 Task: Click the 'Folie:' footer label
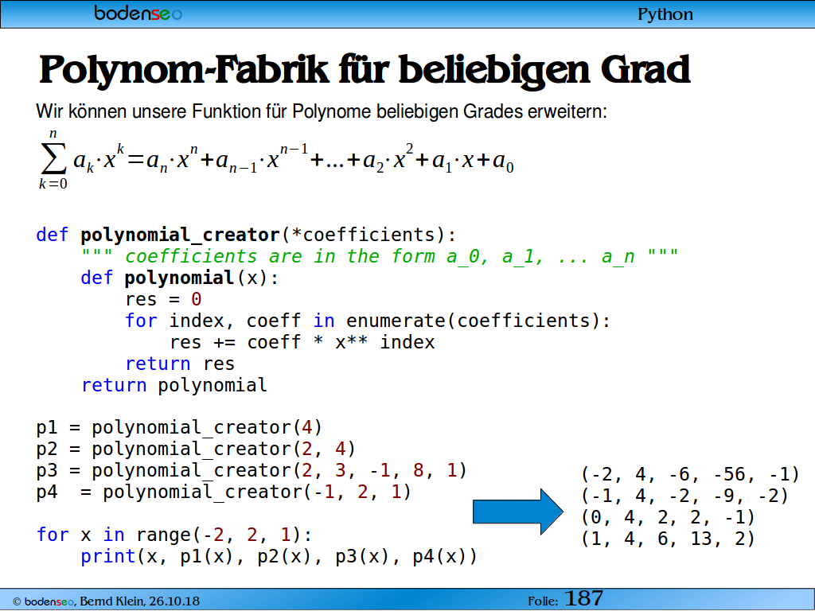click(543, 601)
